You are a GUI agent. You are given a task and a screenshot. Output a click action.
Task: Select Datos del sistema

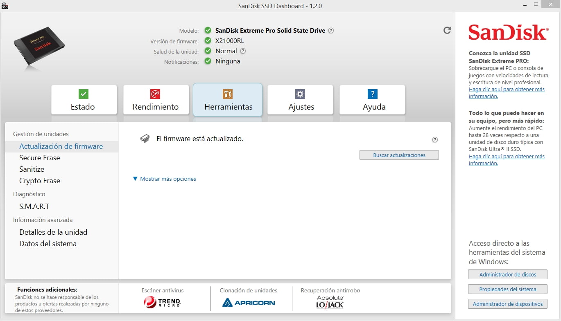pos(48,244)
